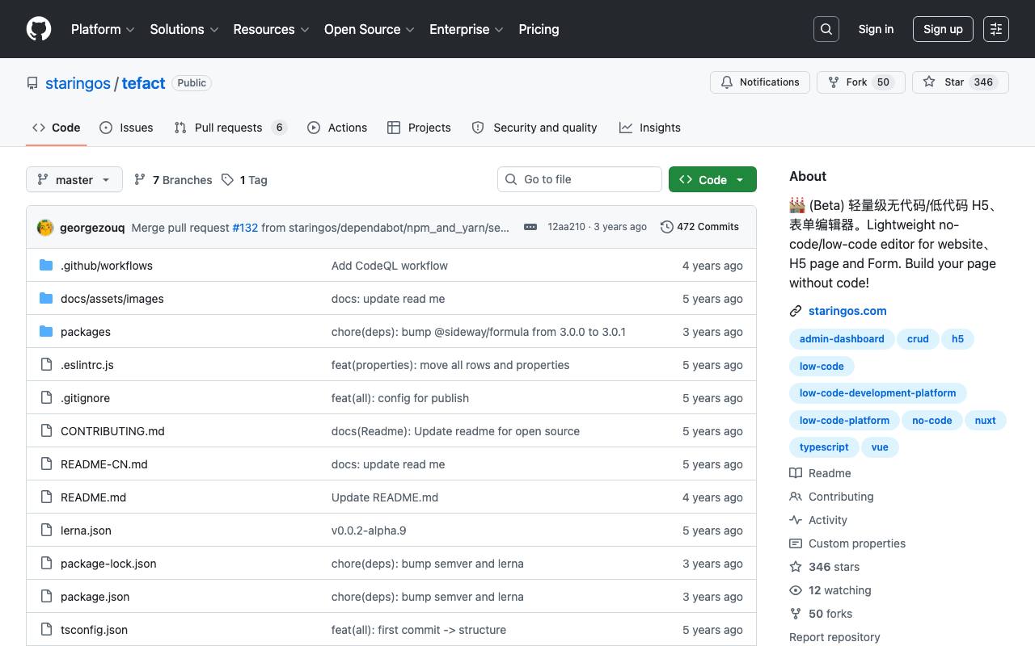This screenshot has height=646, width=1035.
Task: Click the packages folder icon
Action: tap(46, 332)
